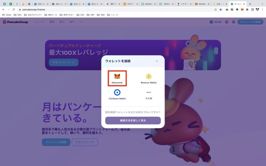Screen dimensions: 266x166
Task: Open the Notion-style extension icon
Action: 232,10
